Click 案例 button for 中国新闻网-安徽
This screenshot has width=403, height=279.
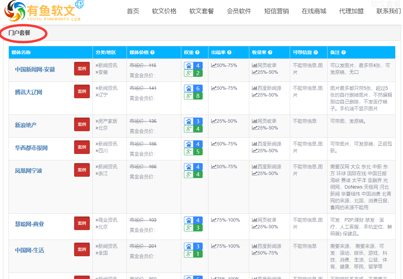pyautogui.click(x=82, y=69)
